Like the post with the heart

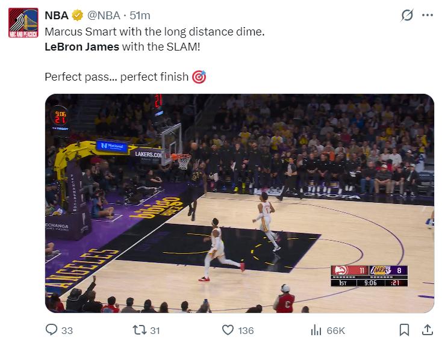(x=228, y=330)
